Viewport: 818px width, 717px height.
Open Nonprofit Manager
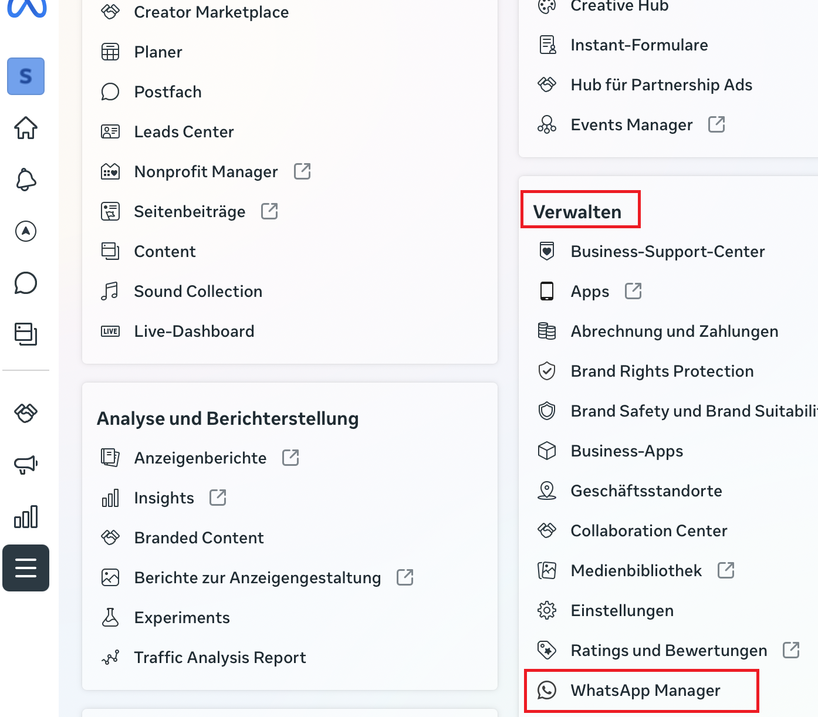(x=206, y=171)
